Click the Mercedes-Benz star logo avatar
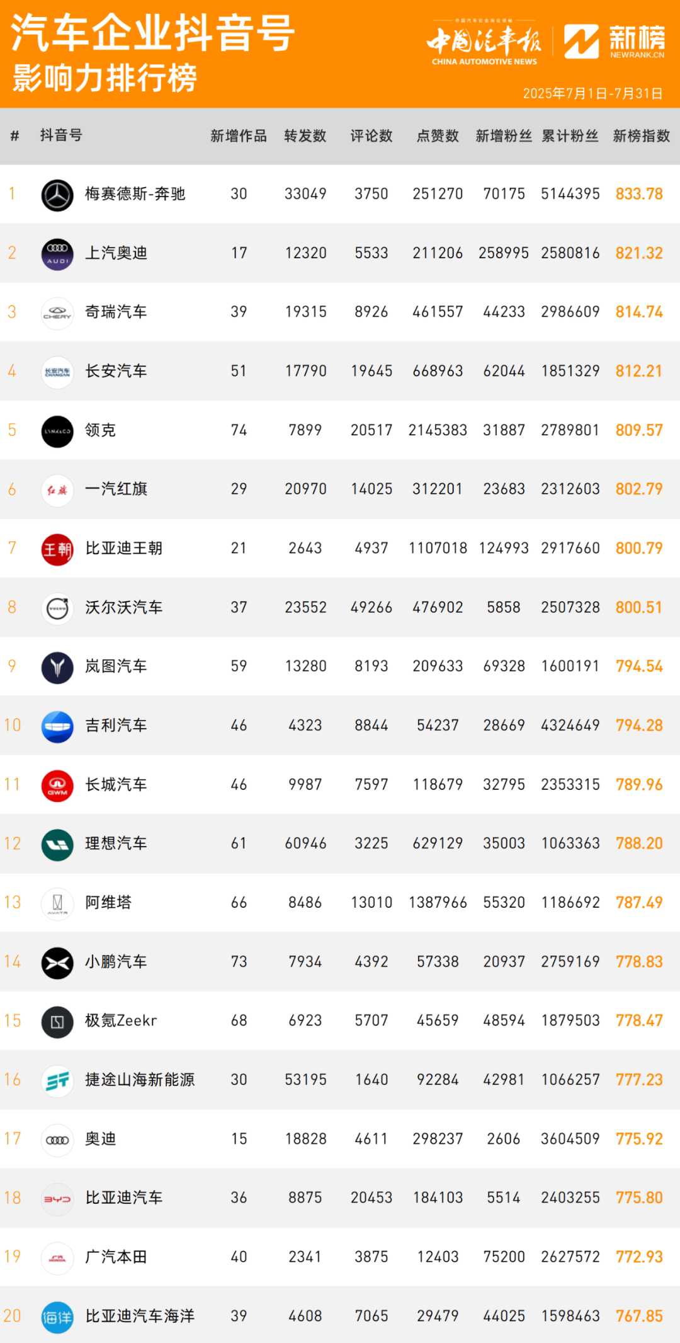The image size is (680, 1343). pyautogui.click(x=57, y=195)
